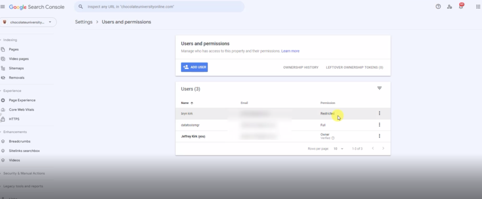This screenshot has height=199, width=482.
Task: Open Core Web Vitals report
Action: 22,110
